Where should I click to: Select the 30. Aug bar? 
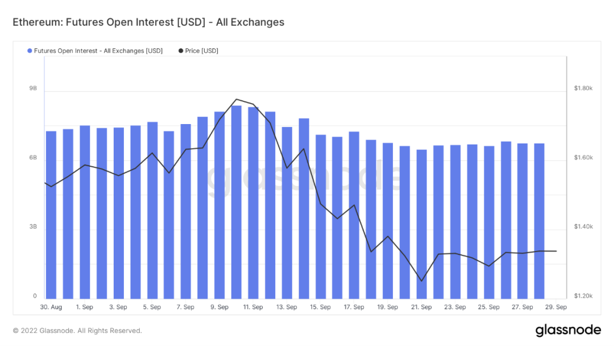point(51,215)
